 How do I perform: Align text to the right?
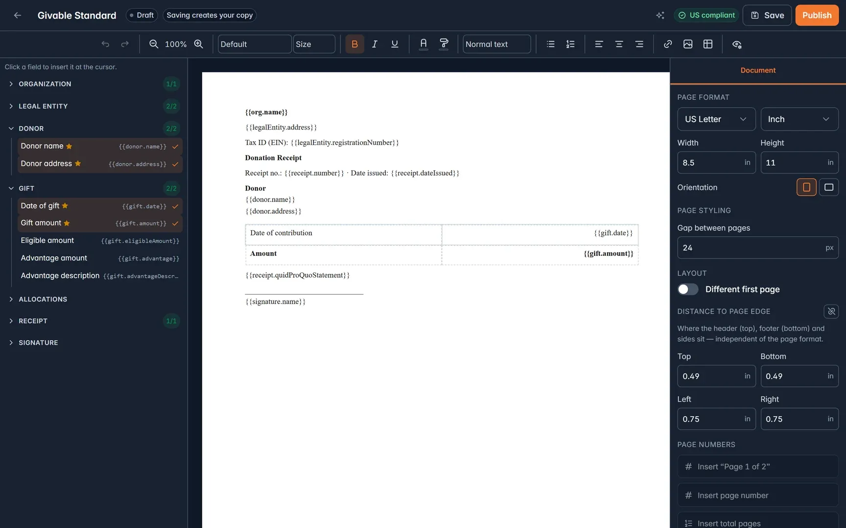[639, 44]
